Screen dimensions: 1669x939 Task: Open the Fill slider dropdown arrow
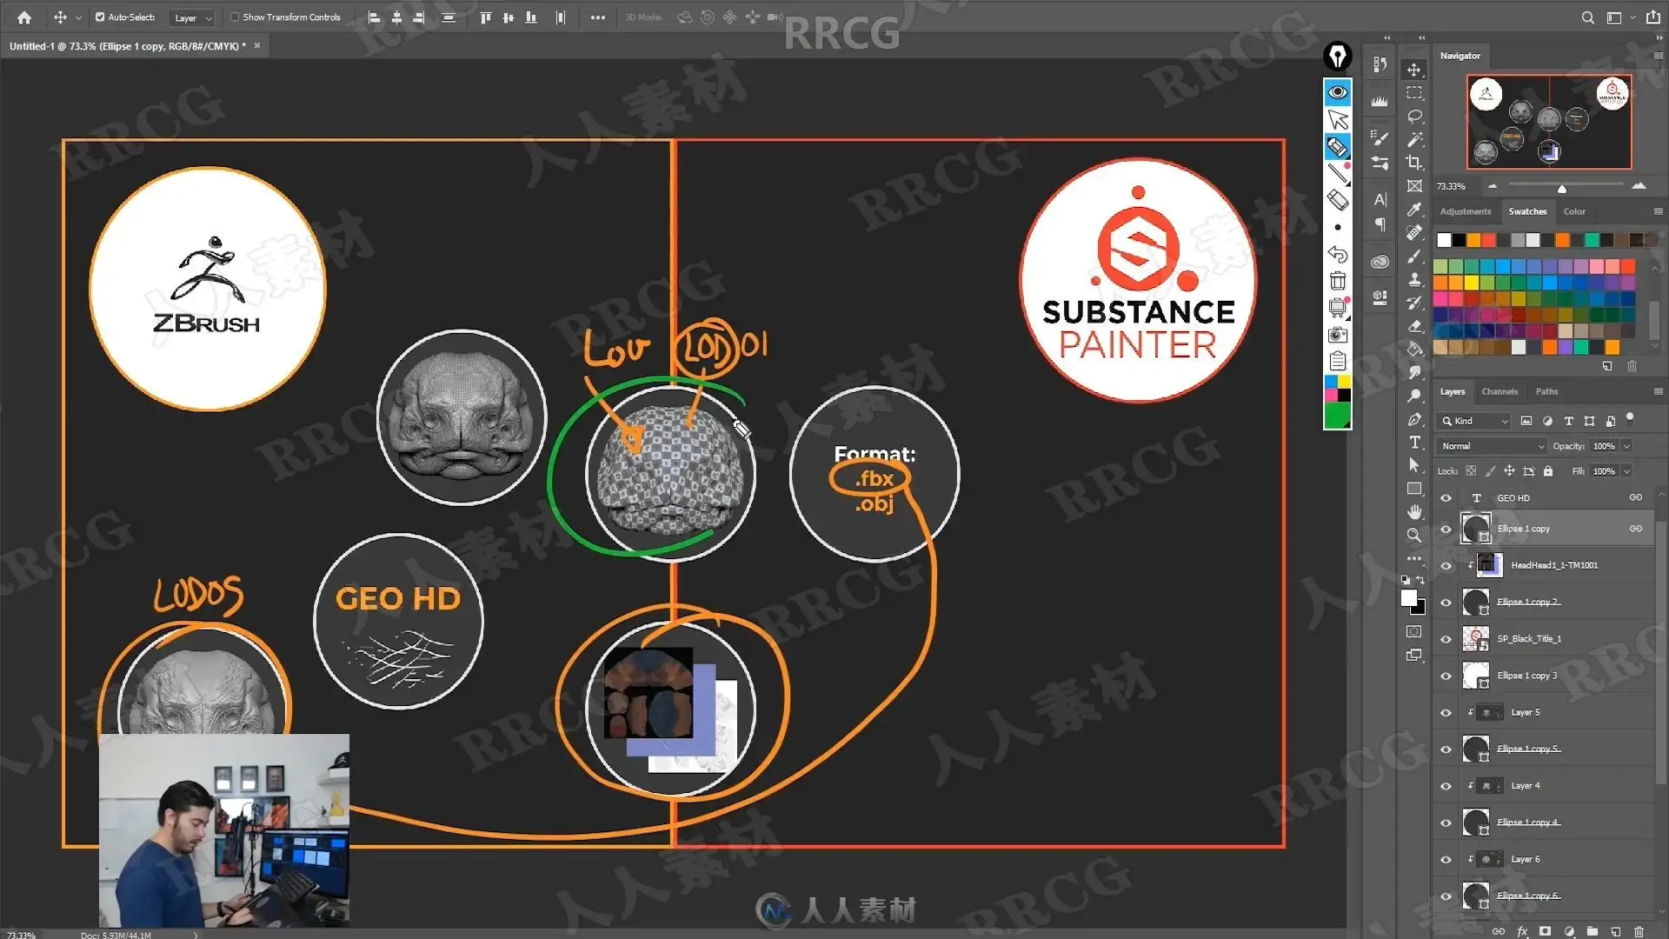1626,471
